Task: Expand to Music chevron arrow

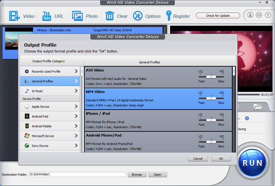Action: tap(76, 91)
